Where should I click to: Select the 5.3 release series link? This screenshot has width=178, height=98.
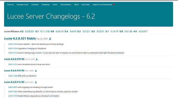coord(79,31)
